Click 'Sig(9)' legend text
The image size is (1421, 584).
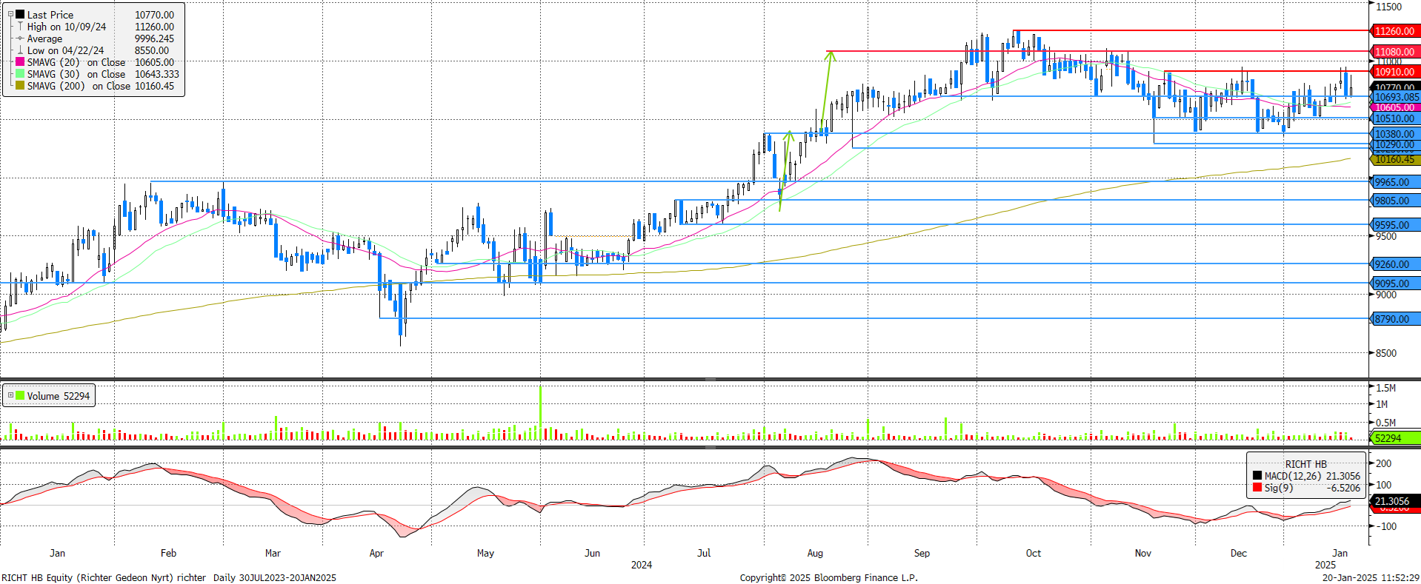pyautogui.click(x=1279, y=488)
